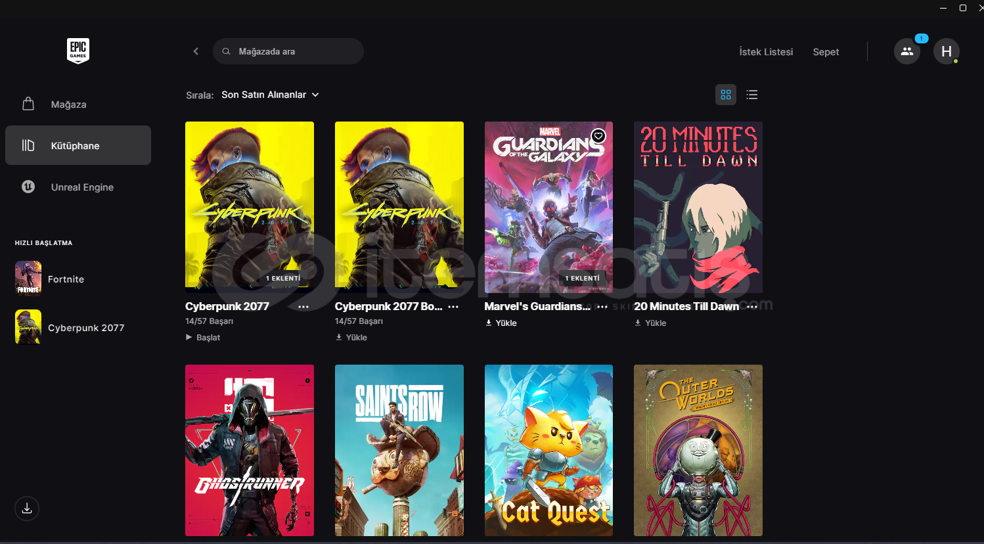Click Başlat to launch Cyberpunk 2077

coord(203,337)
